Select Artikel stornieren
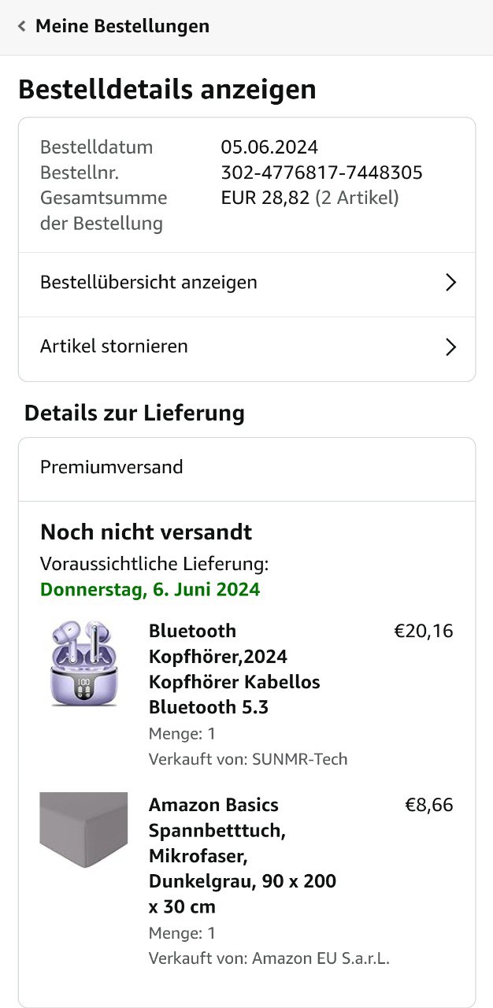Screen dimensions: 493x1008 click(x=114, y=346)
